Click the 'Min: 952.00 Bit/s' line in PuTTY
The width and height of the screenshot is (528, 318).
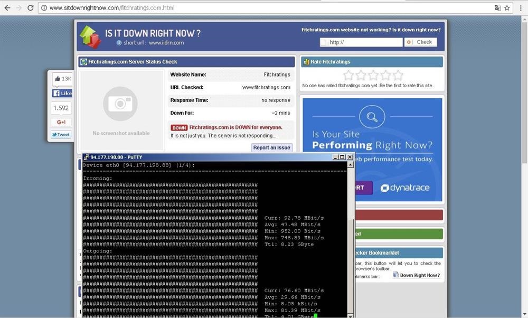click(293, 231)
